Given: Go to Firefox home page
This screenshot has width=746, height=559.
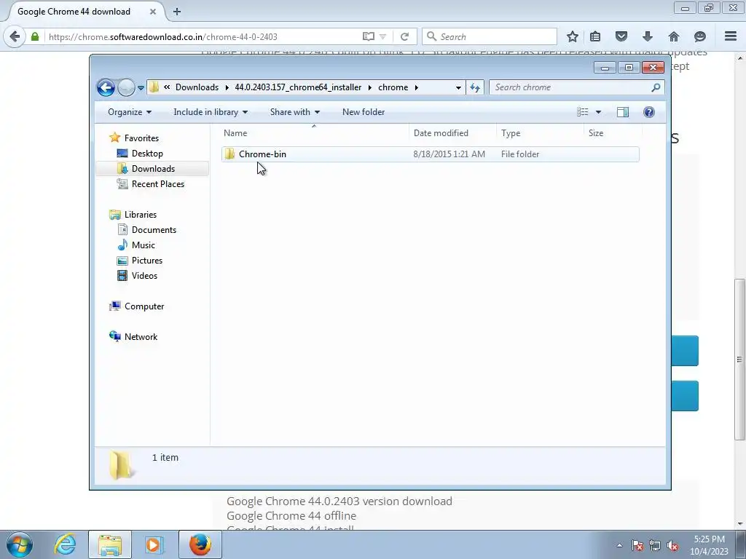Looking at the screenshot, I should point(674,36).
